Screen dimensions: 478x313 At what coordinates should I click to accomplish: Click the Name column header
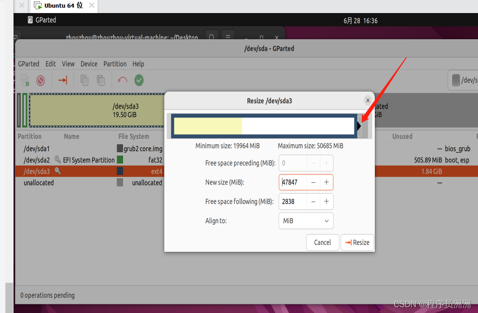[72, 136]
